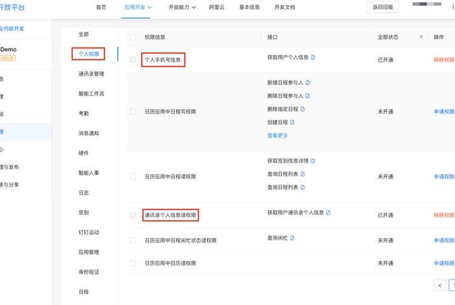This screenshot has height=305, width=455.
Task: Click the 新增日程参与人 interface text
Action: (285, 82)
